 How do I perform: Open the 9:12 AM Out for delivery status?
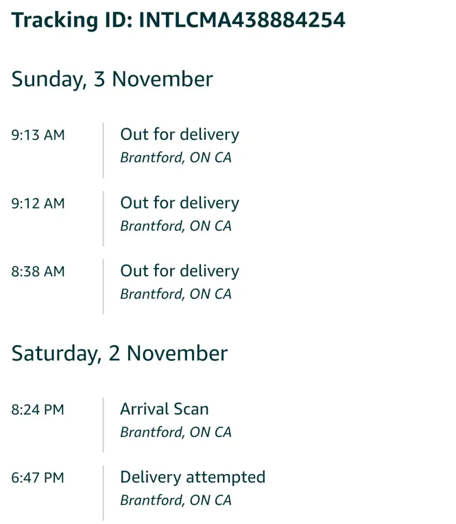click(180, 203)
